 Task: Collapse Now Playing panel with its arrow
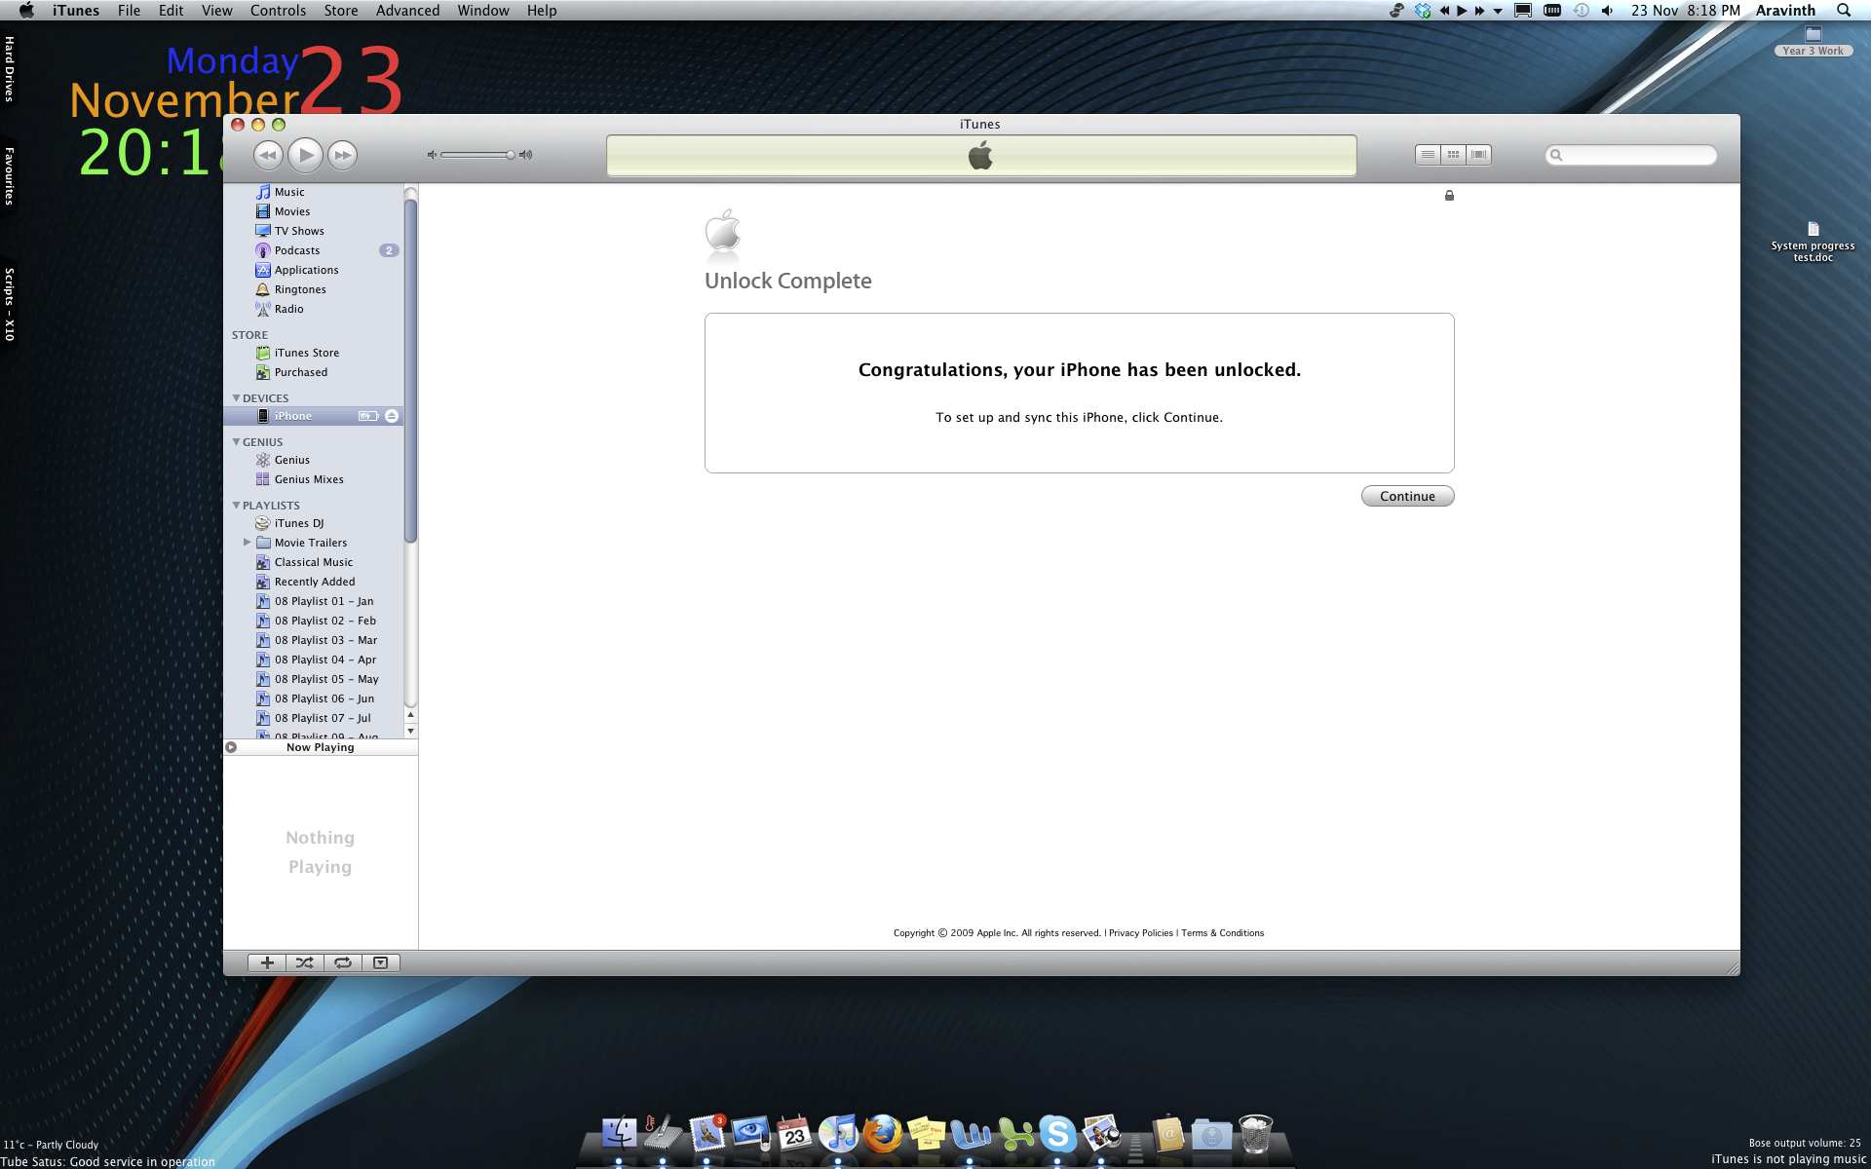[x=231, y=747]
